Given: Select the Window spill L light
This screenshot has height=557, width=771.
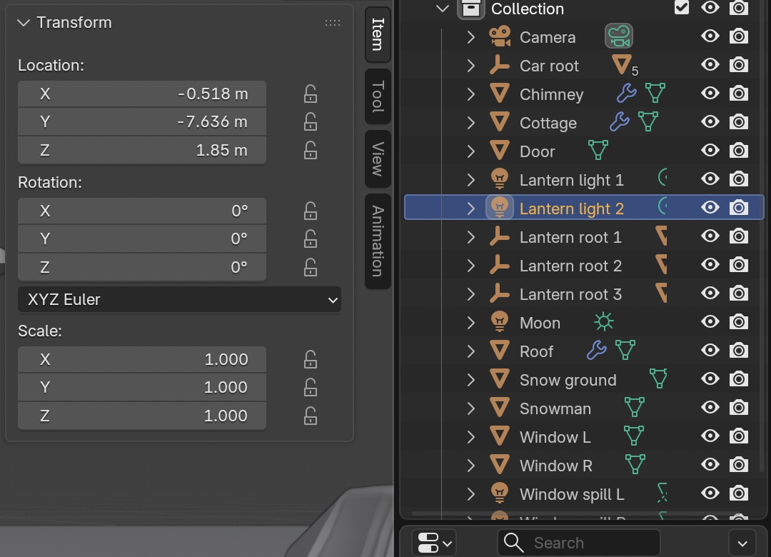Looking at the screenshot, I should (572, 494).
